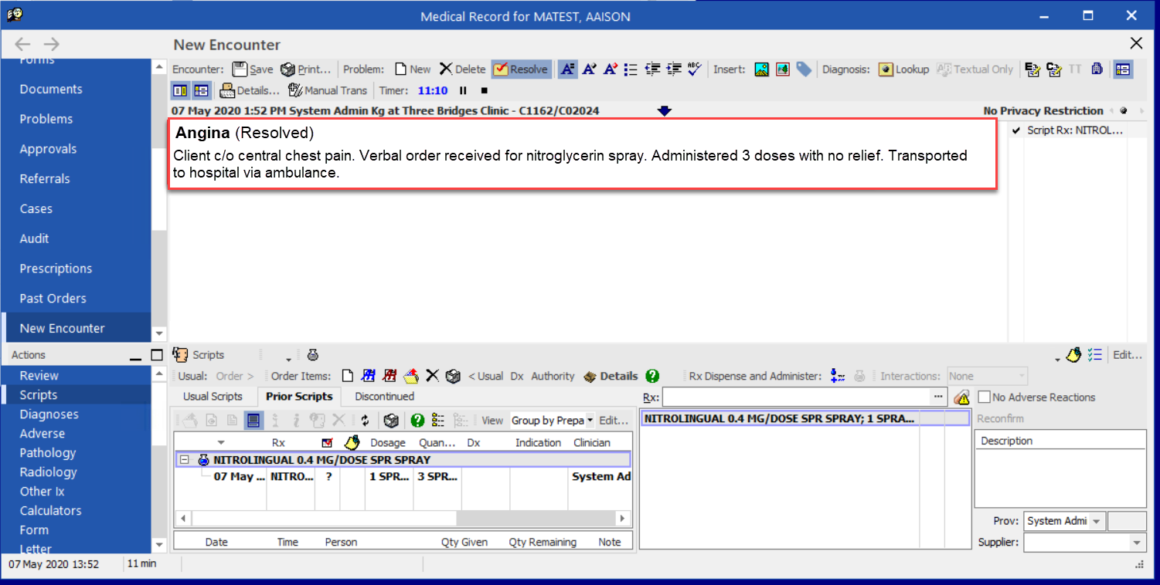Open the Group by Prepa view dropdown
Screen dimensions: 1160x585
click(590, 421)
